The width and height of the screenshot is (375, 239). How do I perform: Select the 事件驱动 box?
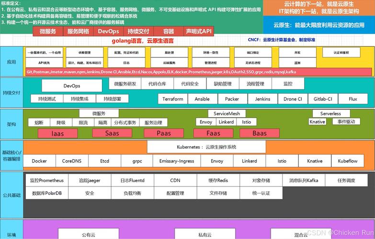[346, 121]
